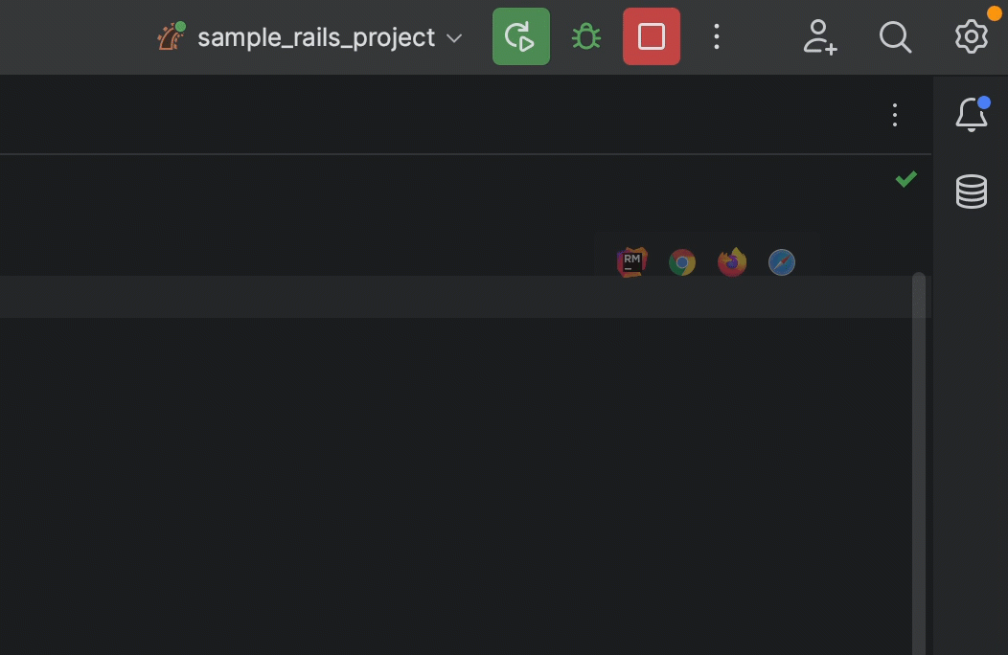Screen dimensions: 1008x655
Task: Expand the run configuration dropdown chevron
Action: [455, 38]
